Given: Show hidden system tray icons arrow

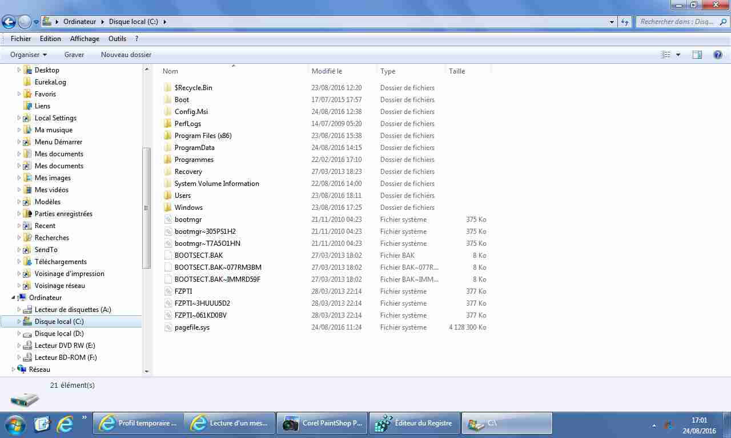Looking at the screenshot, I should tap(654, 425).
